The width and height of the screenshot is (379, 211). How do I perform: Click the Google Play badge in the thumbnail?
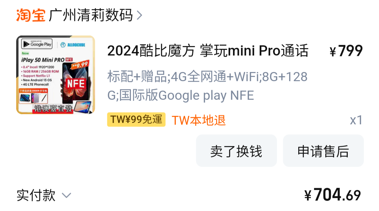(x=37, y=44)
